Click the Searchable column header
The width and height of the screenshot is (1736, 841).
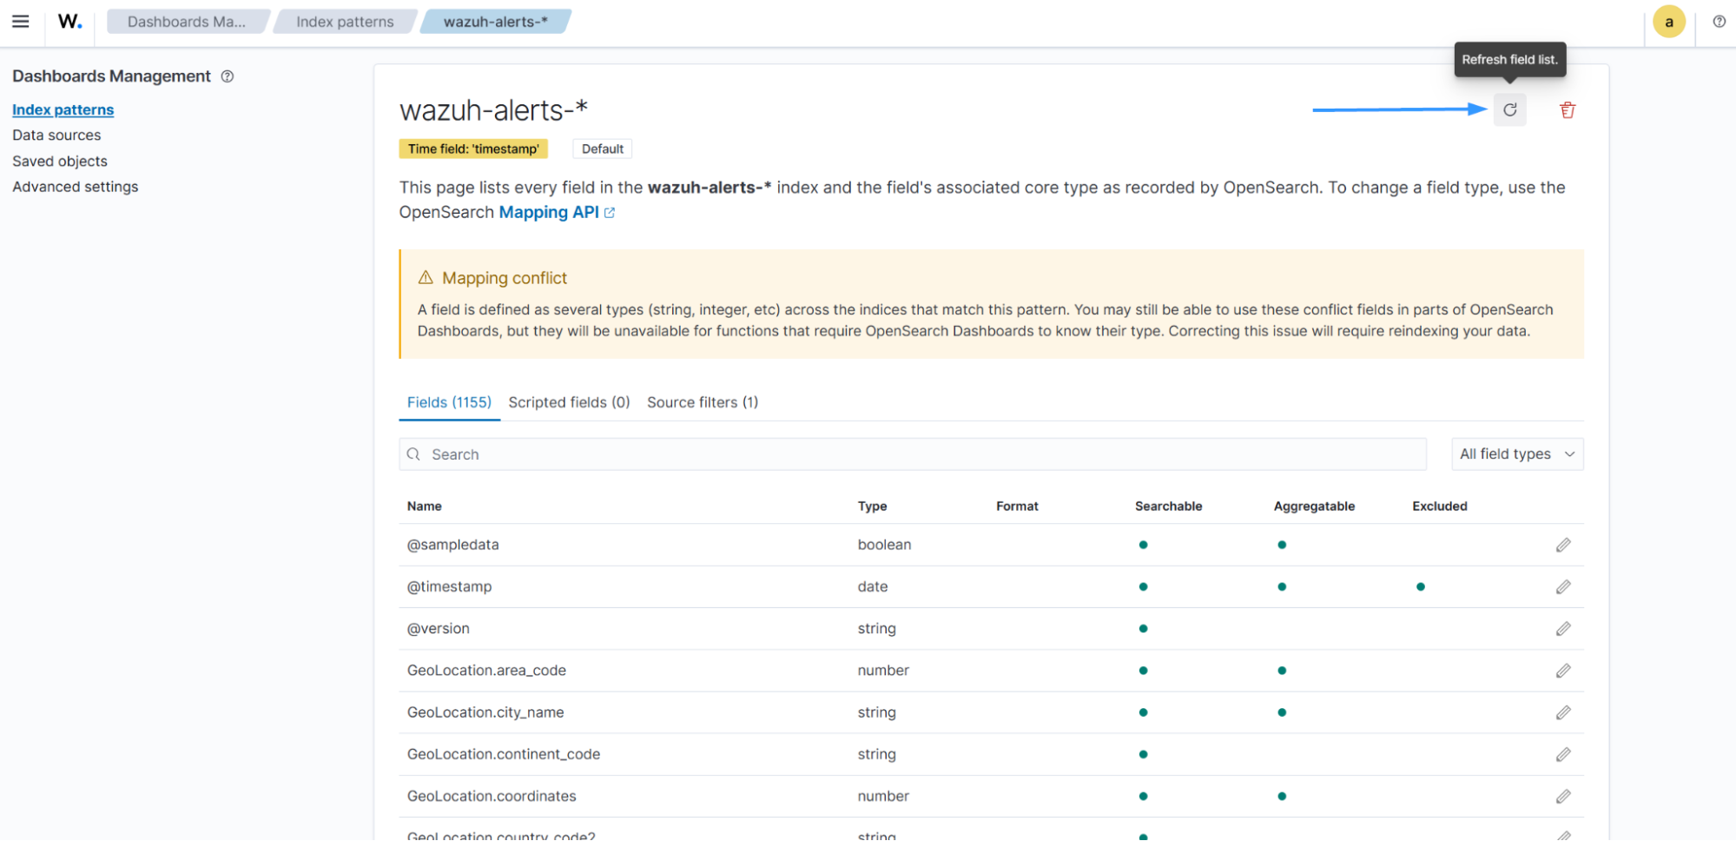pos(1168,507)
